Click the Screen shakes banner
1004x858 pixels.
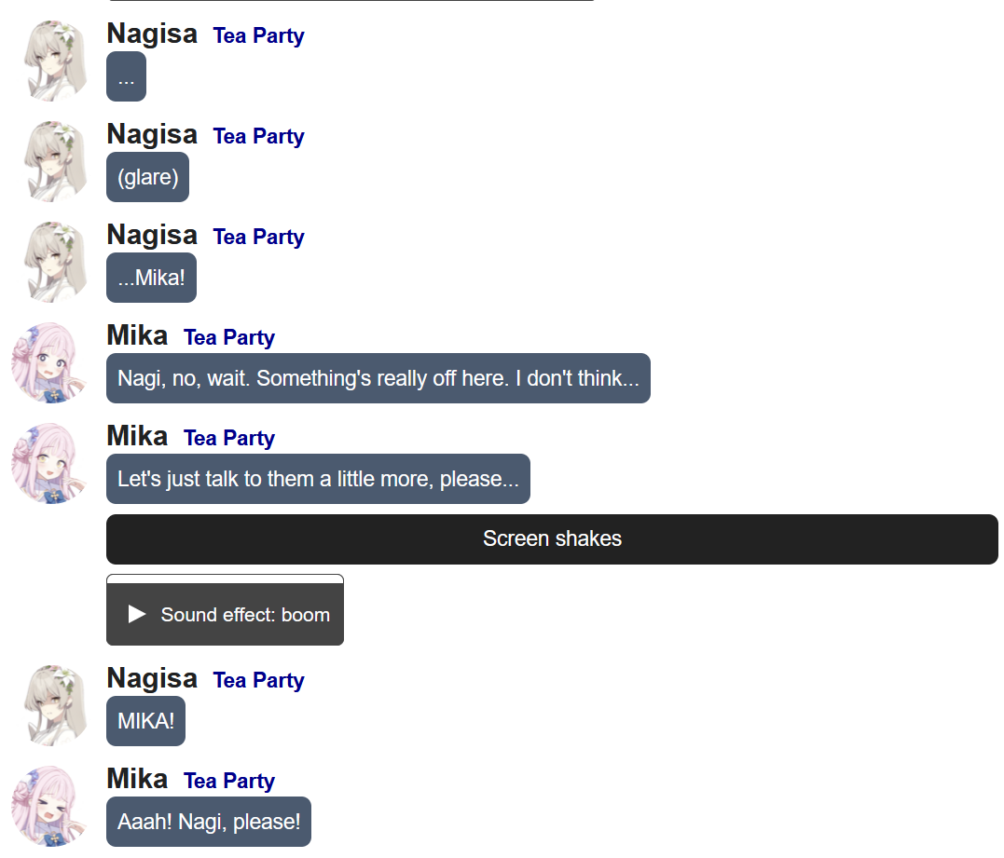tap(552, 538)
